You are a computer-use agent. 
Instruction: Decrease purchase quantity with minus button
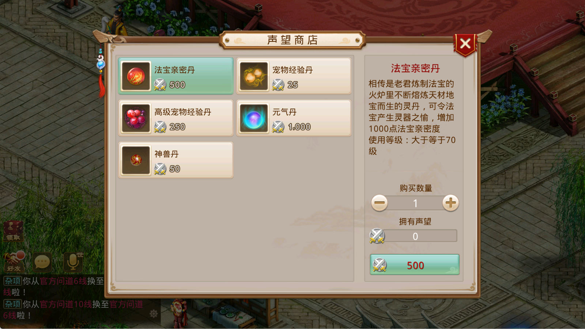(x=380, y=203)
